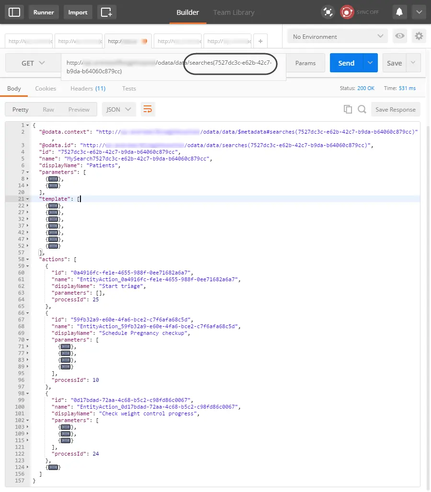Collapse the template array at line 21
Screen dimensions: 431x492
pyautogui.click(x=28, y=199)
